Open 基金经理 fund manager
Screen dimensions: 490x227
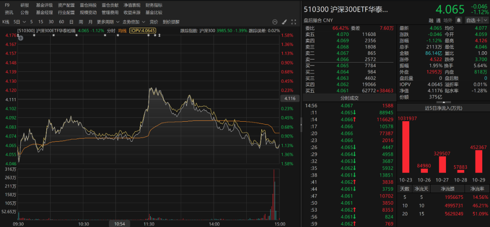tap(44, 13)
